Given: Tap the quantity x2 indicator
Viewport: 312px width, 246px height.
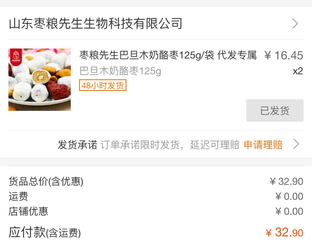Looking at the screenshot, I should (298, 71).
